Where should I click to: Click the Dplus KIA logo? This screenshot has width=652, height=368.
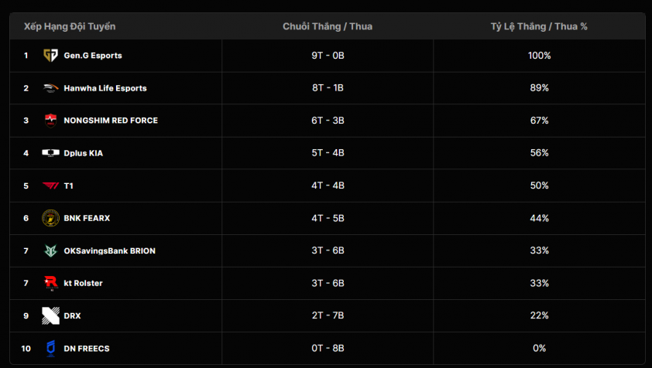click(51, 153)
